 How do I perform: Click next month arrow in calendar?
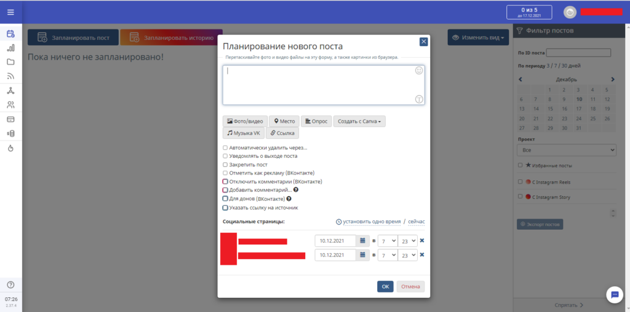pos(613,79)
